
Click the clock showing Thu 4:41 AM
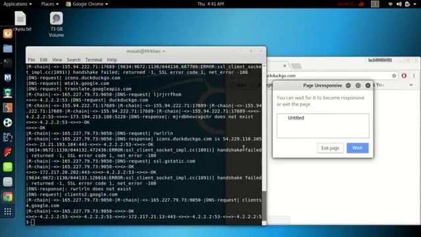click(210, 4)
